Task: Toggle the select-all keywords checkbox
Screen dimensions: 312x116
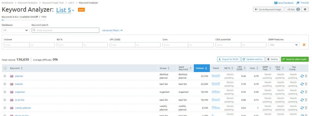Action: (5, 68)
